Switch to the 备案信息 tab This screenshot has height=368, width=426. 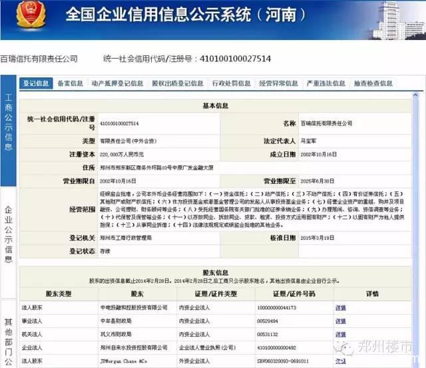point(71,83)
